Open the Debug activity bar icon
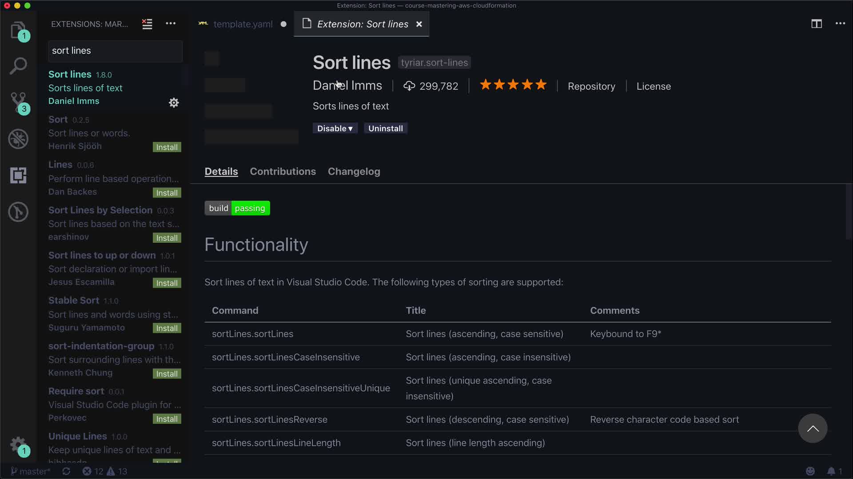The image size is (853, 479). pyautogui.click(x=18, y=139)
